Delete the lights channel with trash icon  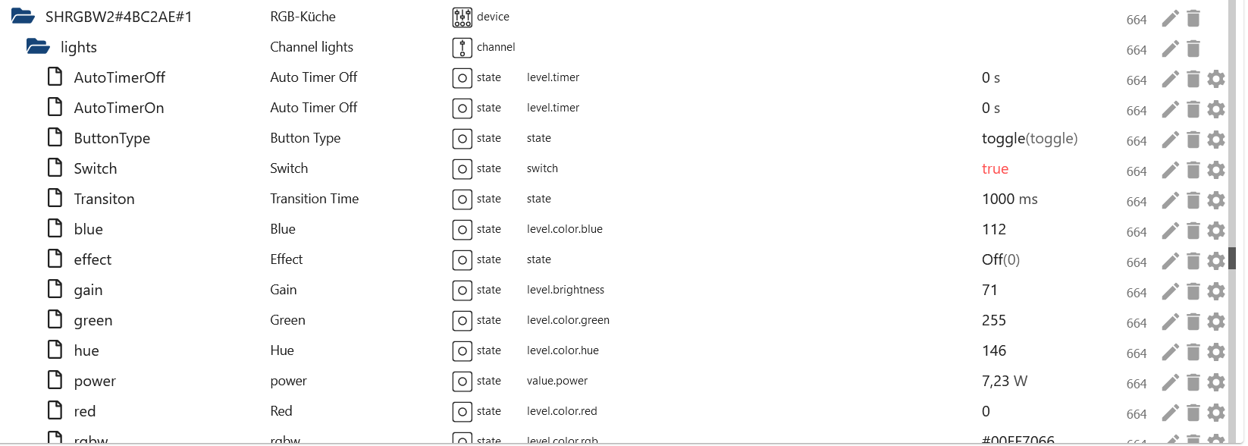(1193, 49)
